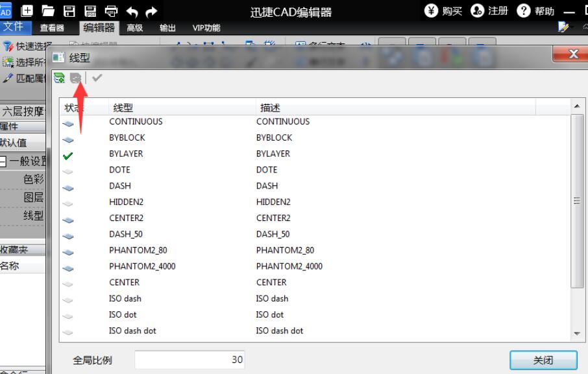Select the PHANTOM2_4000 linetype name
This screenshot has height=374, width=588.
(142, 266)
